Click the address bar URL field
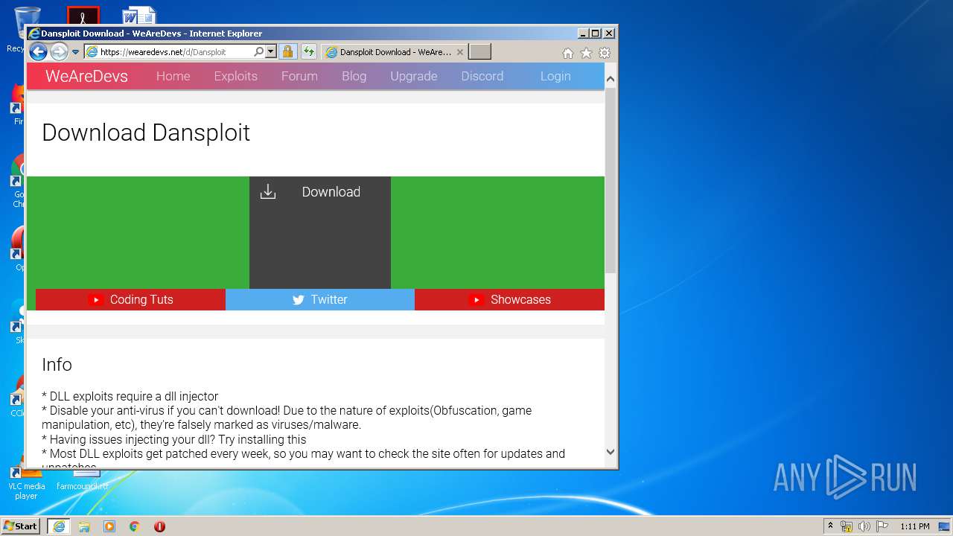This screenshot has width=953, height=536. (x=176, y=52)
